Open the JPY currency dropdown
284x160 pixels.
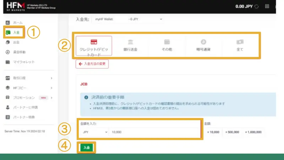click(94, 132)
